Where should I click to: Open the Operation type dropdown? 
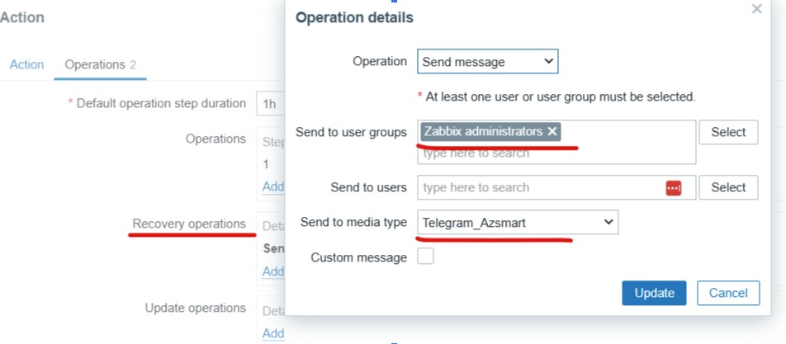(x=487, y=62)
